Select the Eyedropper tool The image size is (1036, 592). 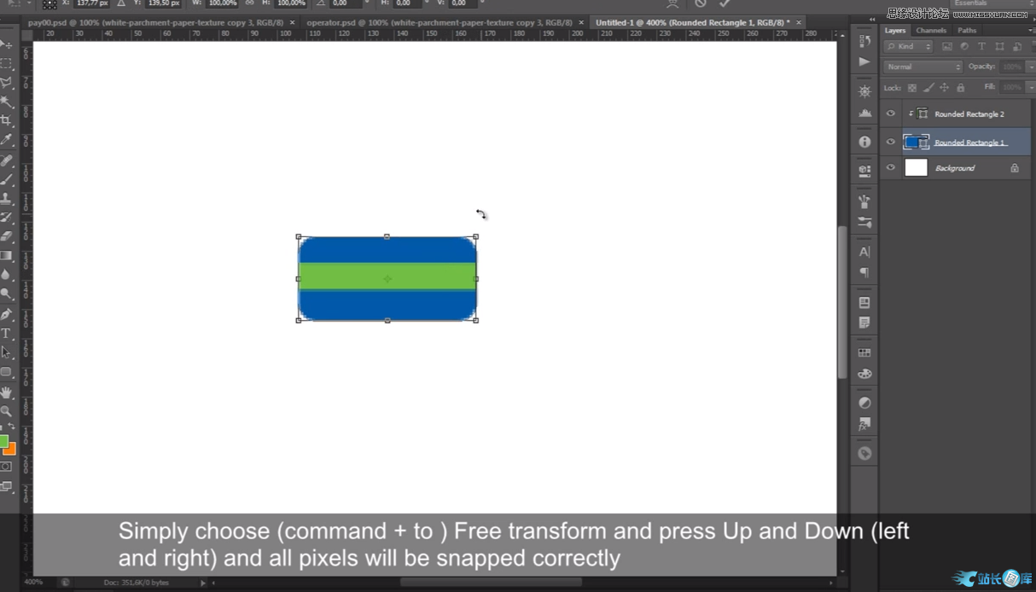tap(6, 141)
